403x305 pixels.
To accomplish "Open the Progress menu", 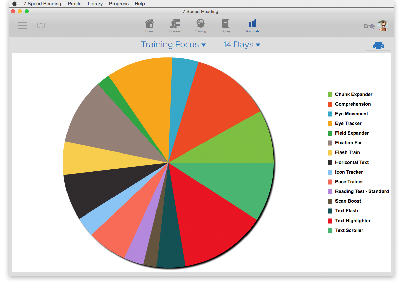I will pyautogui.click(x=119, y=4).
